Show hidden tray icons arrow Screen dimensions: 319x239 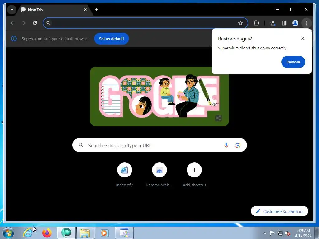(265, 233)
